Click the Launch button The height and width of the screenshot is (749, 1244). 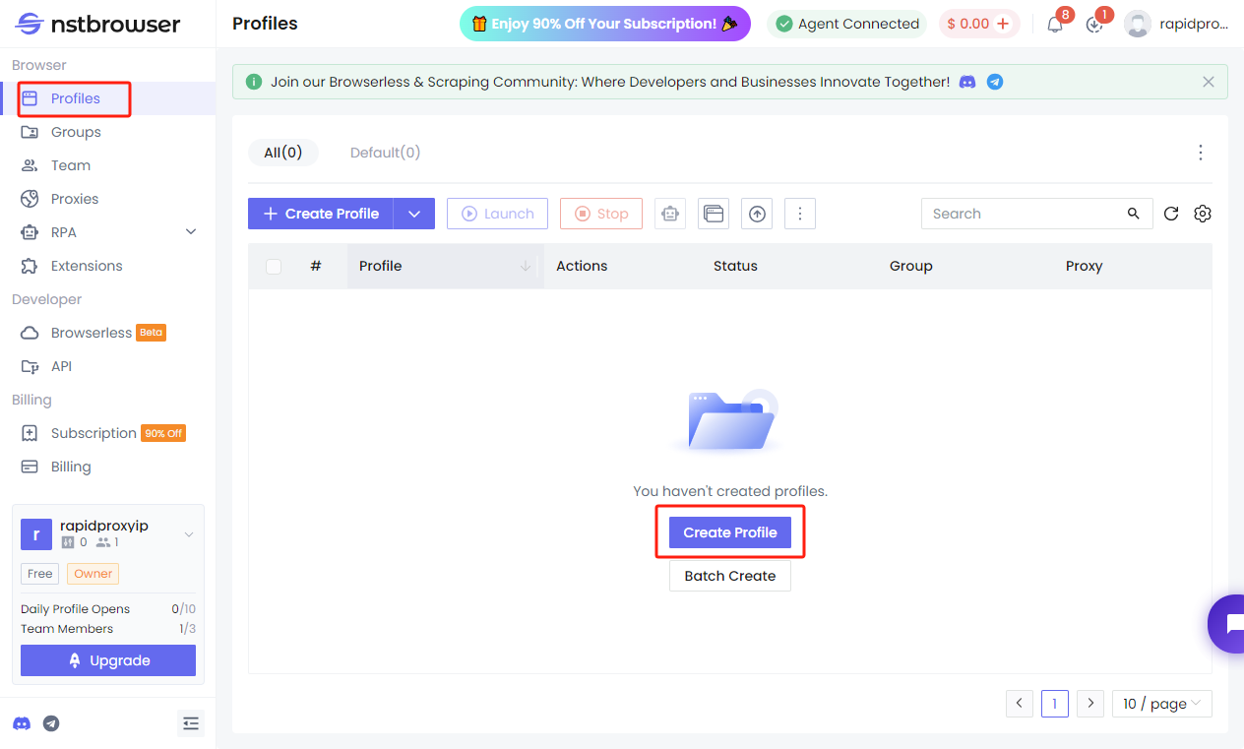(497, 214)
